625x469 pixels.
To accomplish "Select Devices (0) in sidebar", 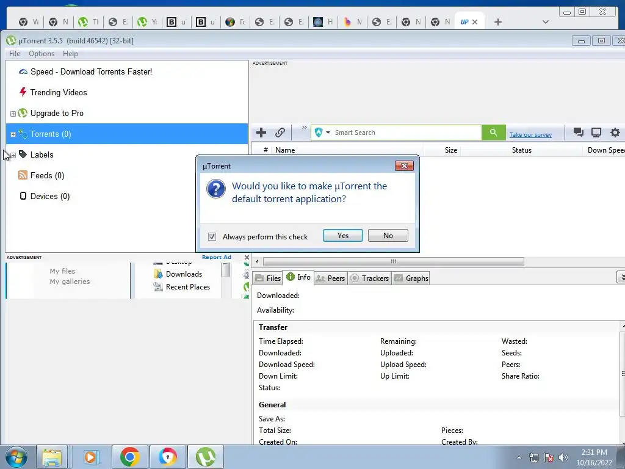I will tap(50, 196).
